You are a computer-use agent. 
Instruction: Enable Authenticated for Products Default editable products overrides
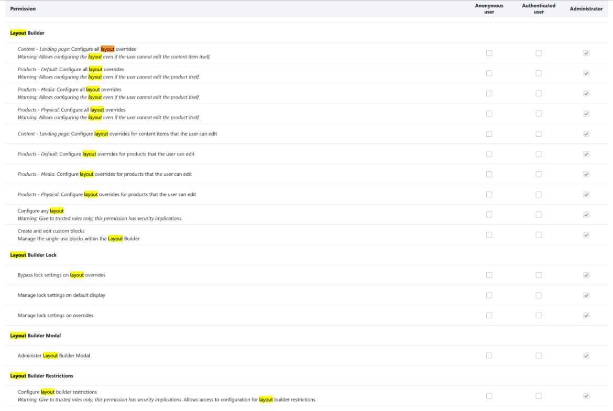pyautogui.click(x=539, y=154)
